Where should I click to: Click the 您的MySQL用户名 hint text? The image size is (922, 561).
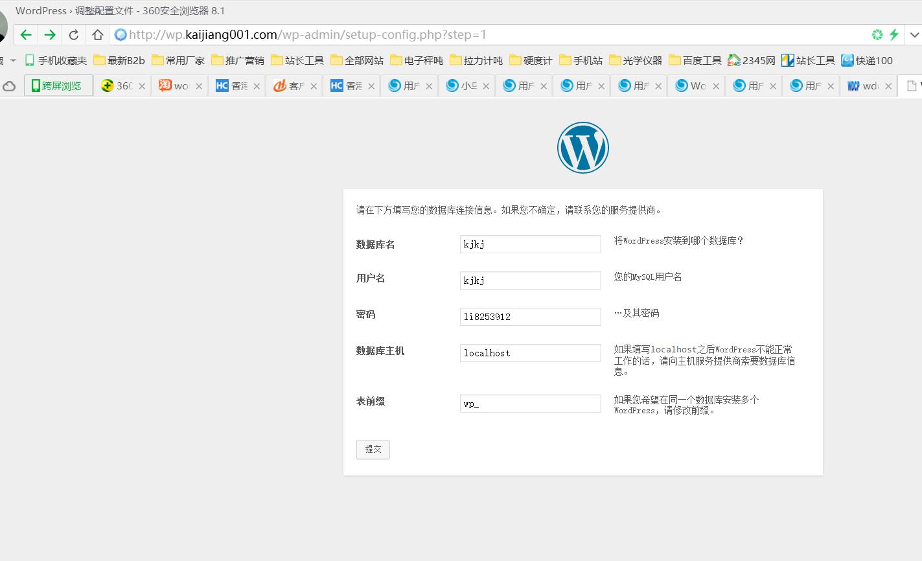pyautogui.click(x=648, y=277)
